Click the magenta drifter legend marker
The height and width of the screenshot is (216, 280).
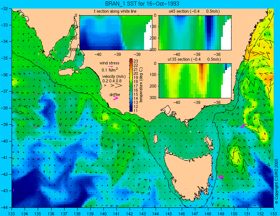click(x=115, y=98)
